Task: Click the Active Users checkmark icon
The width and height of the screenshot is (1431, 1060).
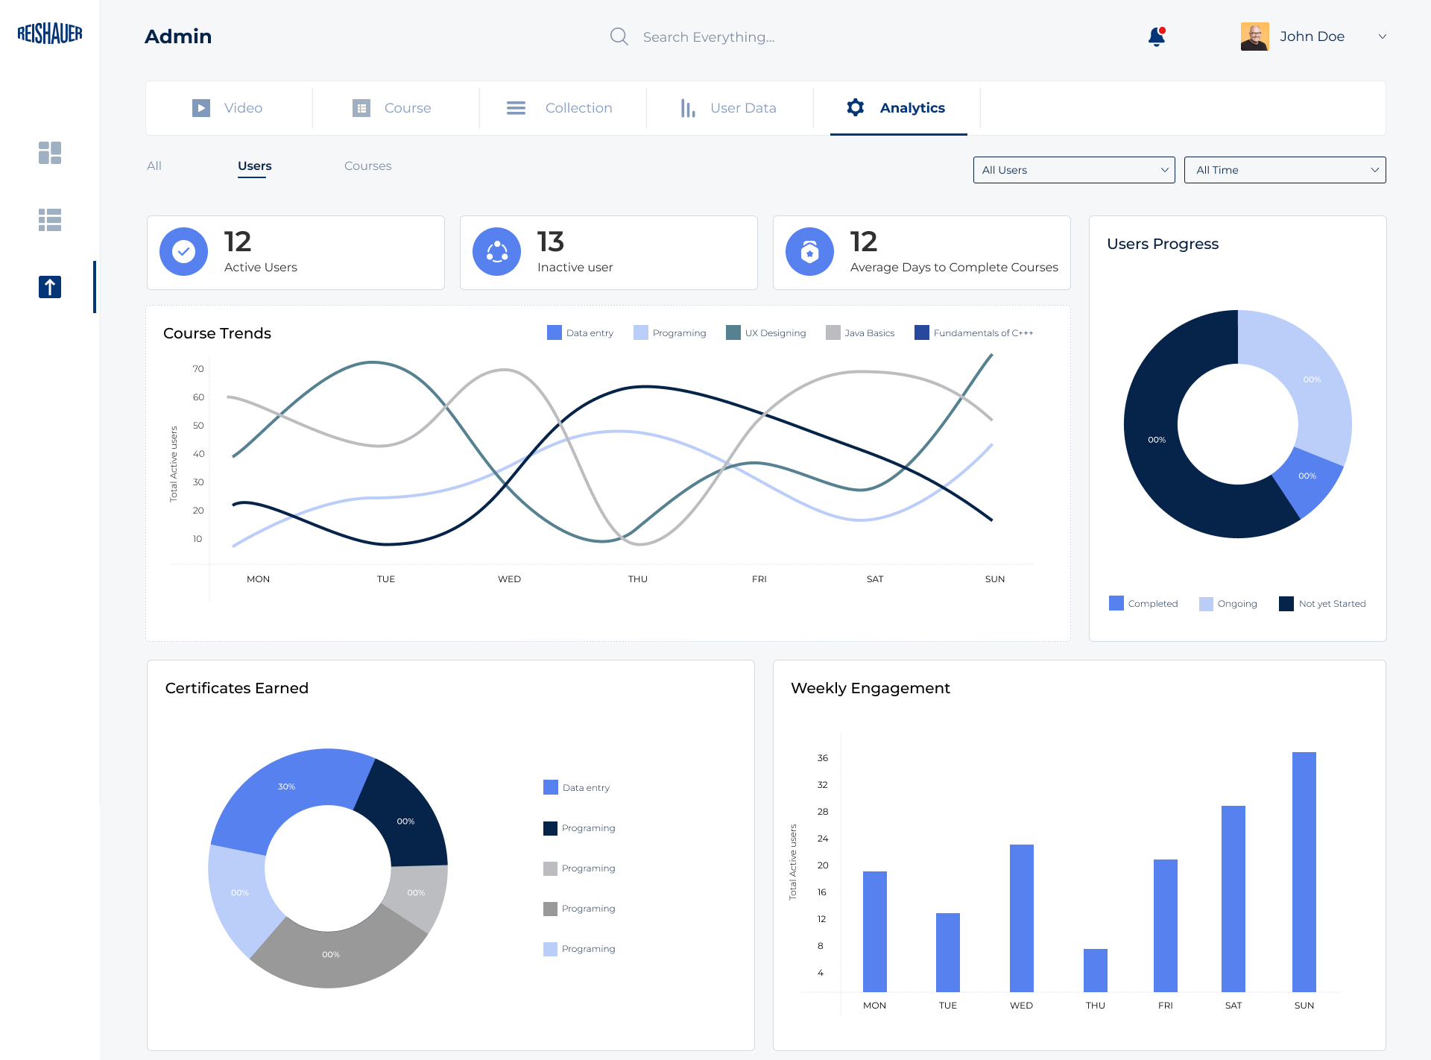Action: [x=184, y=252]
